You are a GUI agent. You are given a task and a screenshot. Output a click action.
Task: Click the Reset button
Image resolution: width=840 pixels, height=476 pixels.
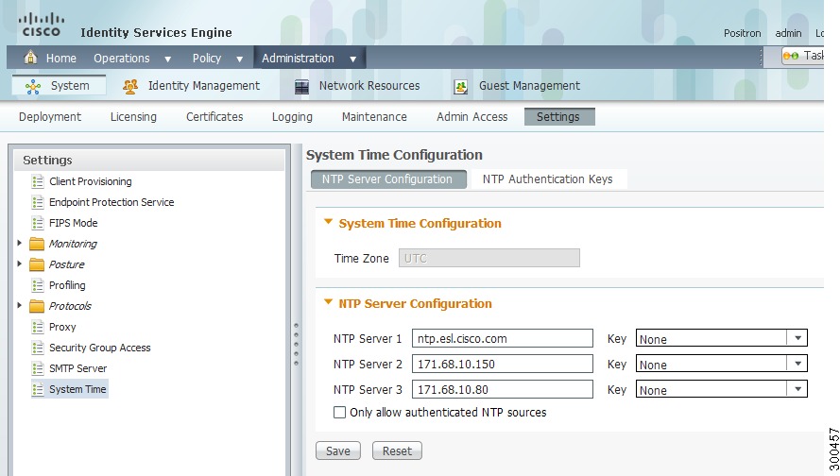click(x=397, y=450)
